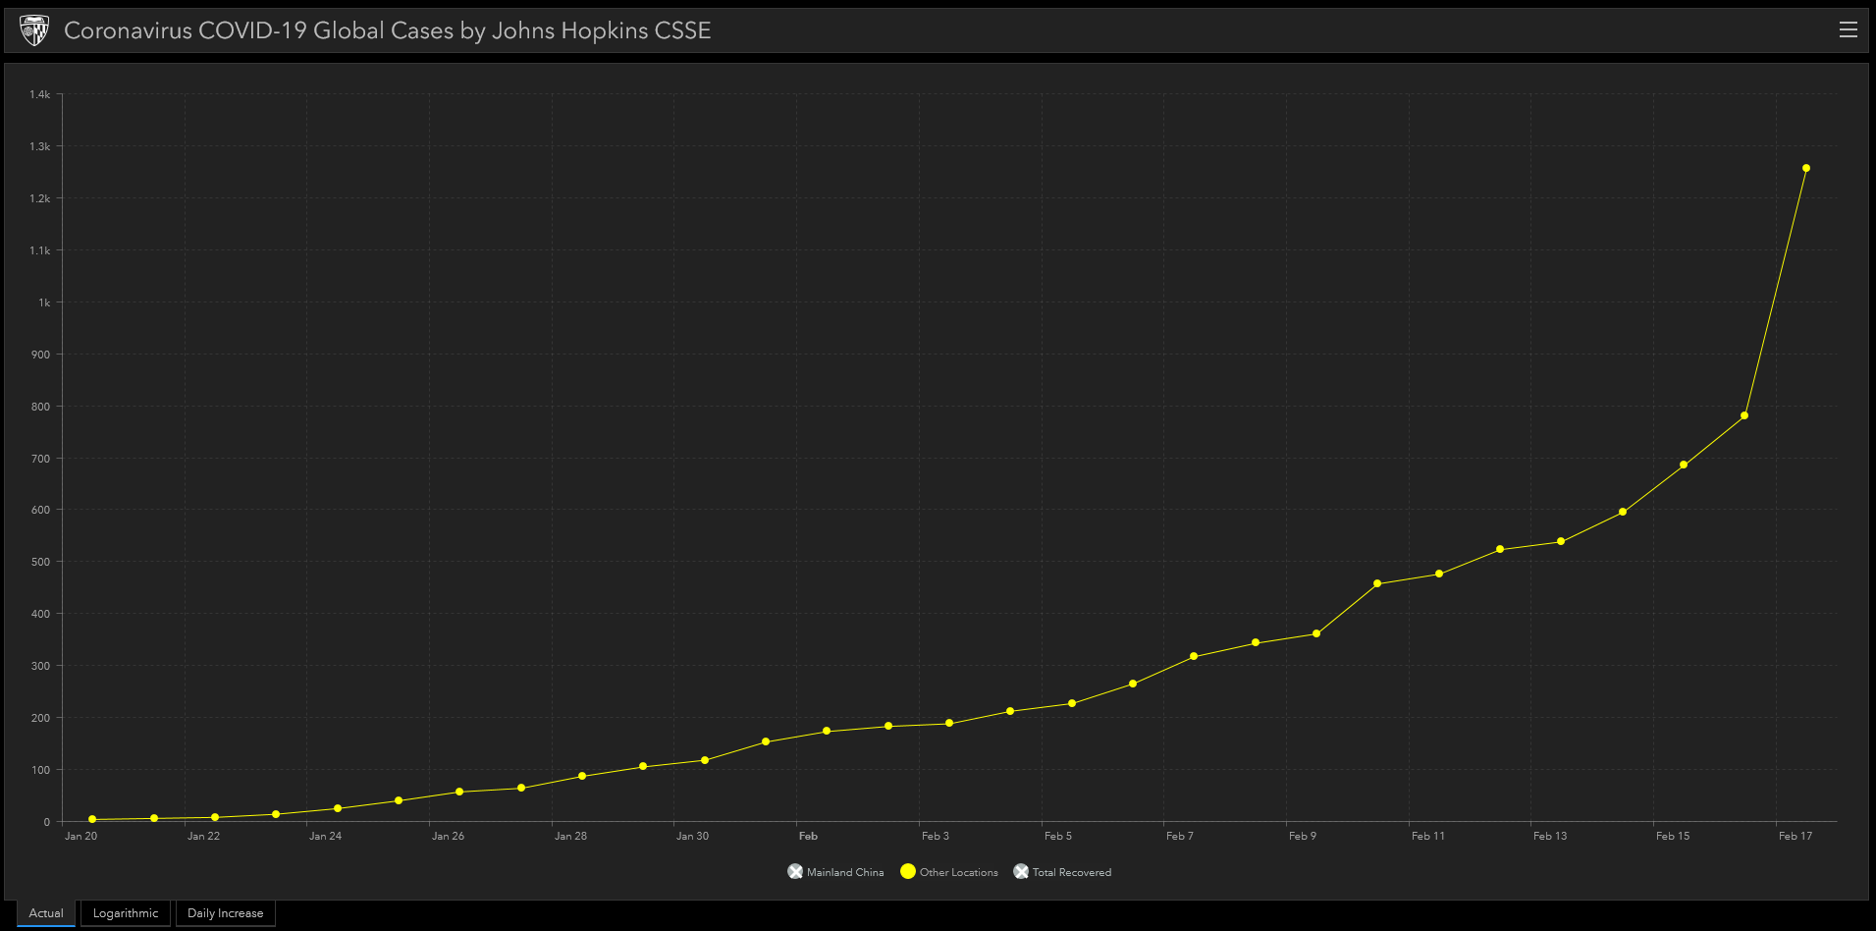Viewport: 1876px width, 931px height.
Task: Click the Coronavirus COVID-19 Global Cases title
Action: pyautogui.click(x=387, y=30)
